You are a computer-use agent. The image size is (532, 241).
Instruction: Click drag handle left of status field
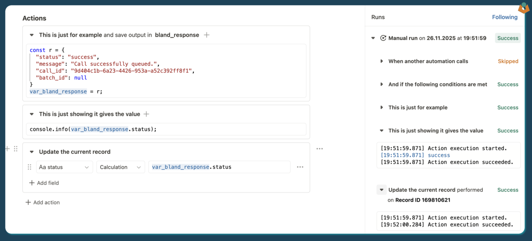click(30, 167)
